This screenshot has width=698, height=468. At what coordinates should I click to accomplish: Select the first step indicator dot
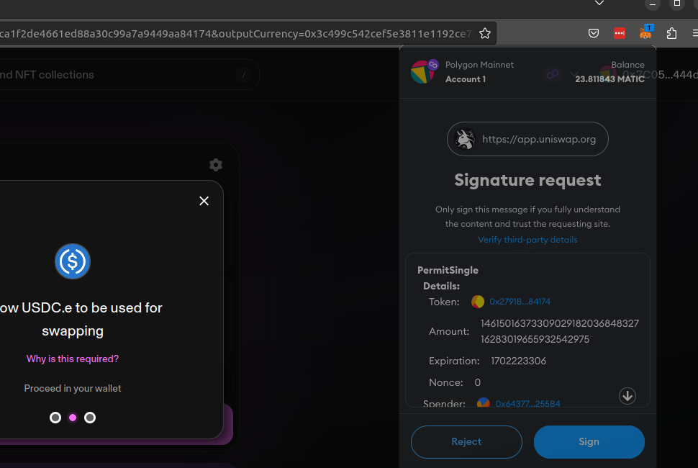[55, 418]
